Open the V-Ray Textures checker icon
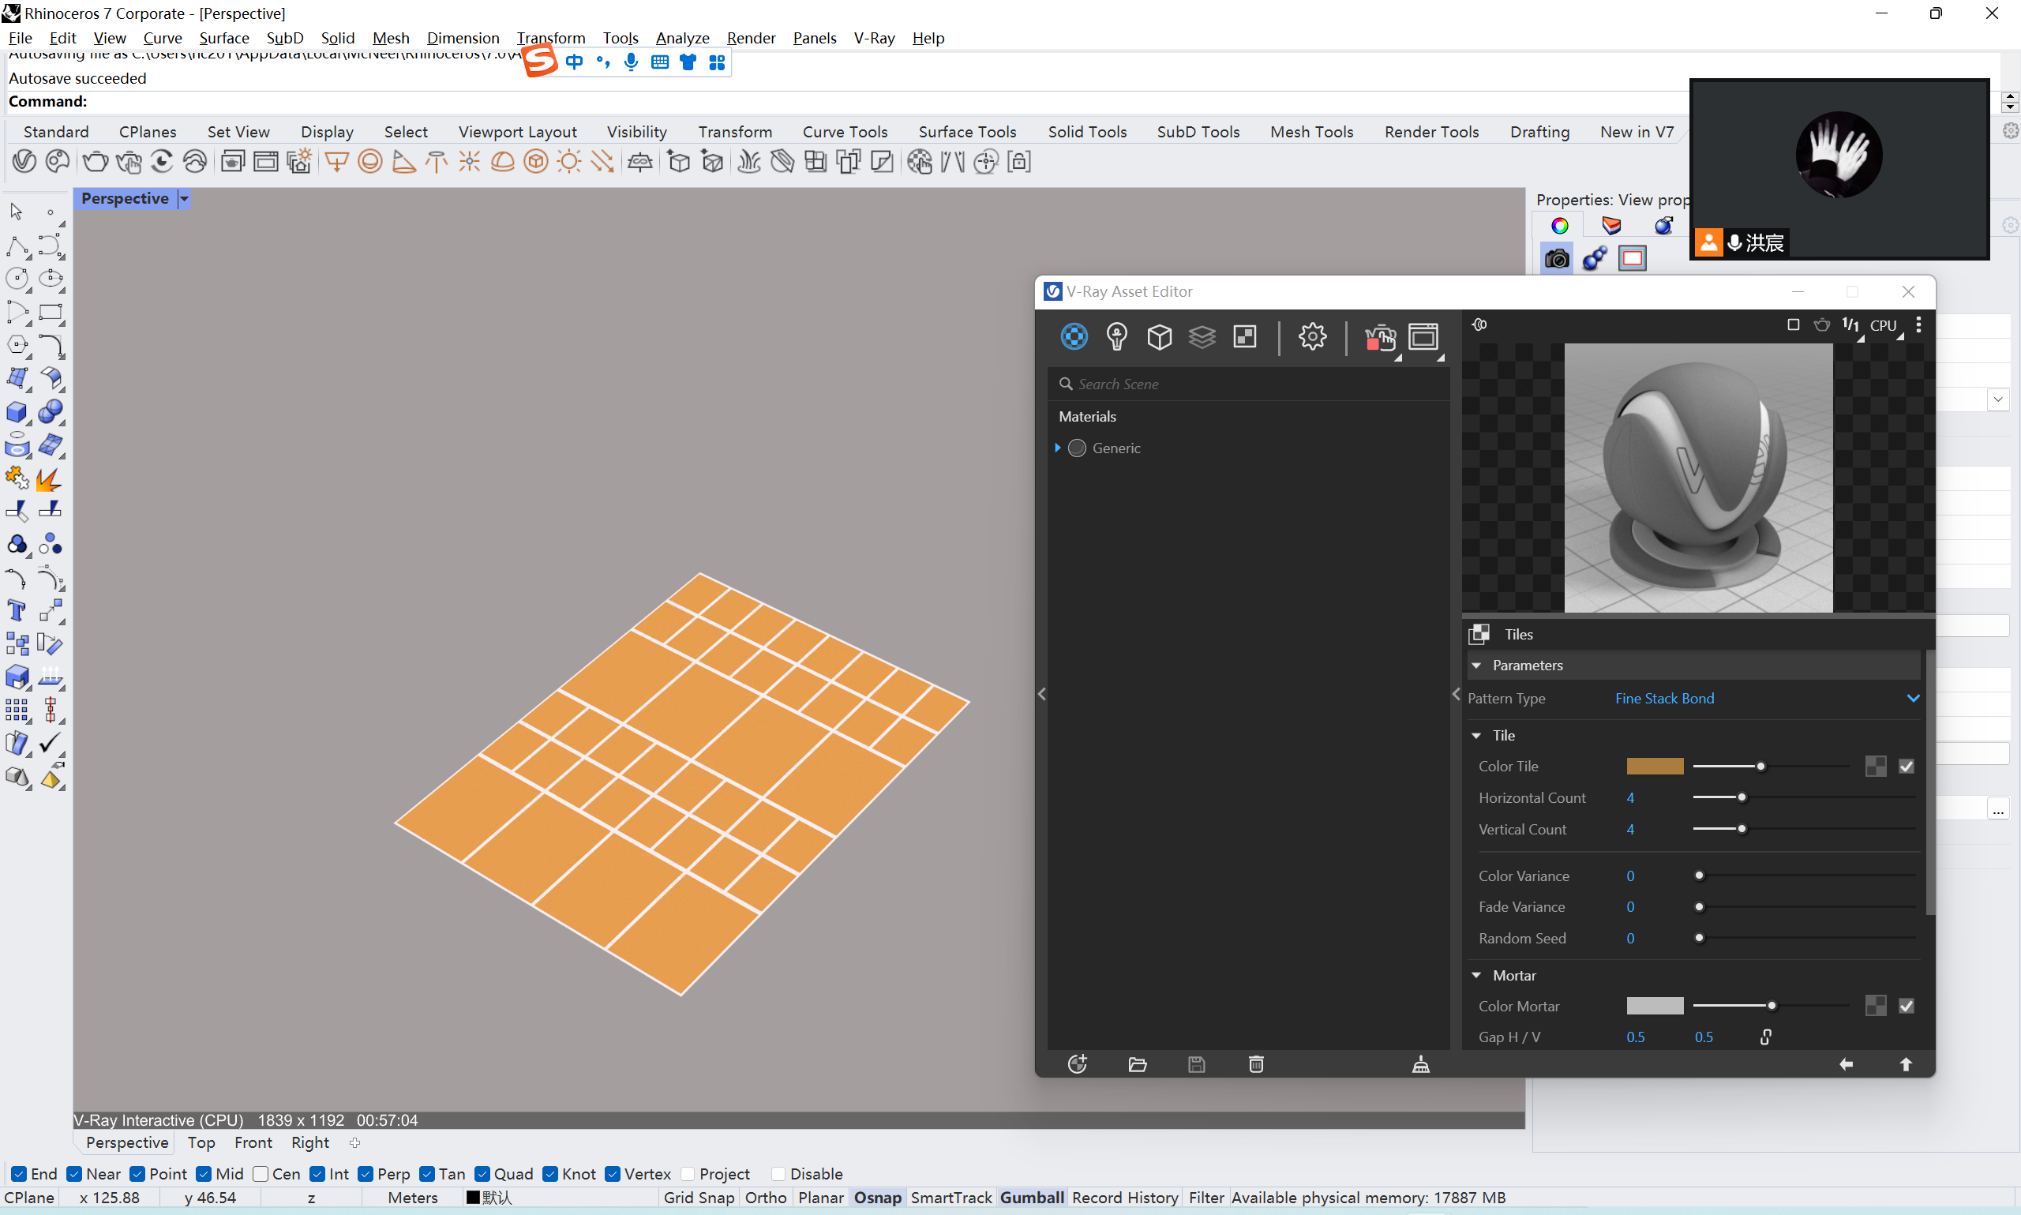The height and width of the screenshot is (1215, 2021). 1244,336
